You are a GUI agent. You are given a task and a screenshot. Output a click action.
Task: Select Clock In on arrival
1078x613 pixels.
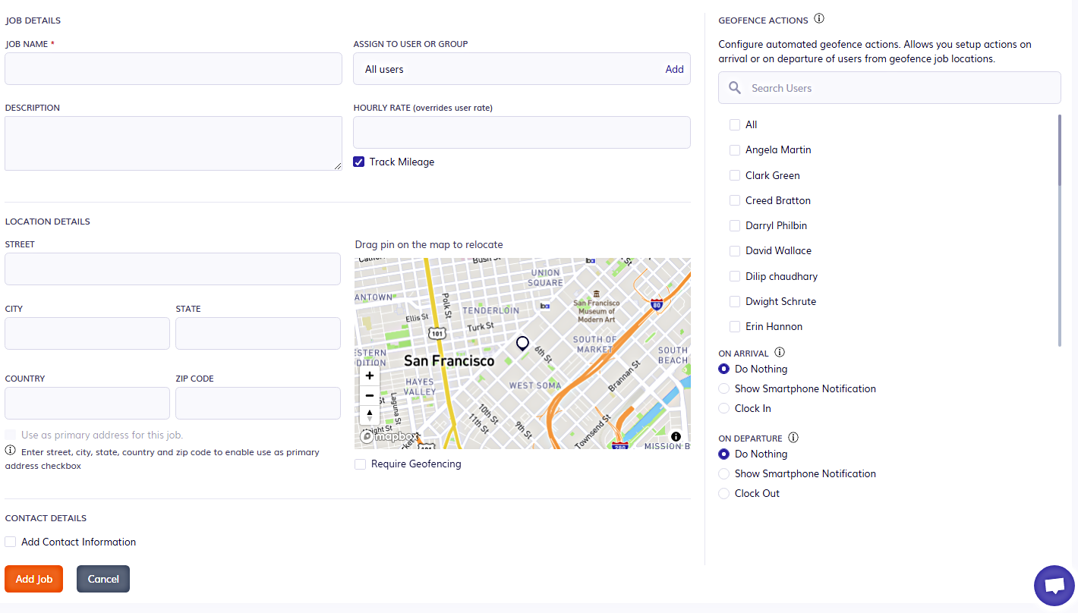tap(724, 408)
